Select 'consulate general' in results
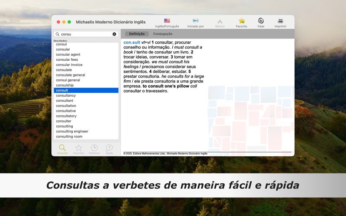Screen dimensions: 346x216 pyautogui.click(x=86, y=75)
